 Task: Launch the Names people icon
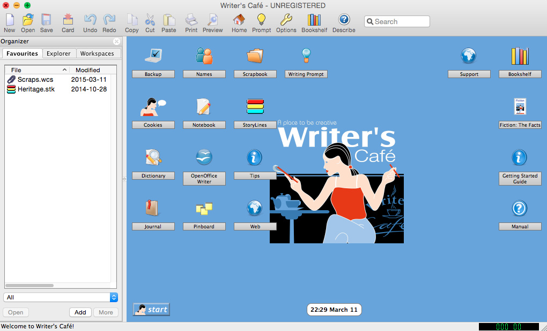[204, 56]
